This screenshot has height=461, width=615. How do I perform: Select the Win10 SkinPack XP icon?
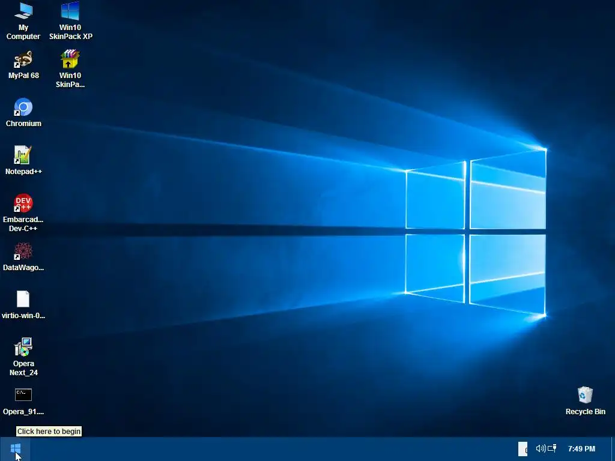[x=70, y=11]
